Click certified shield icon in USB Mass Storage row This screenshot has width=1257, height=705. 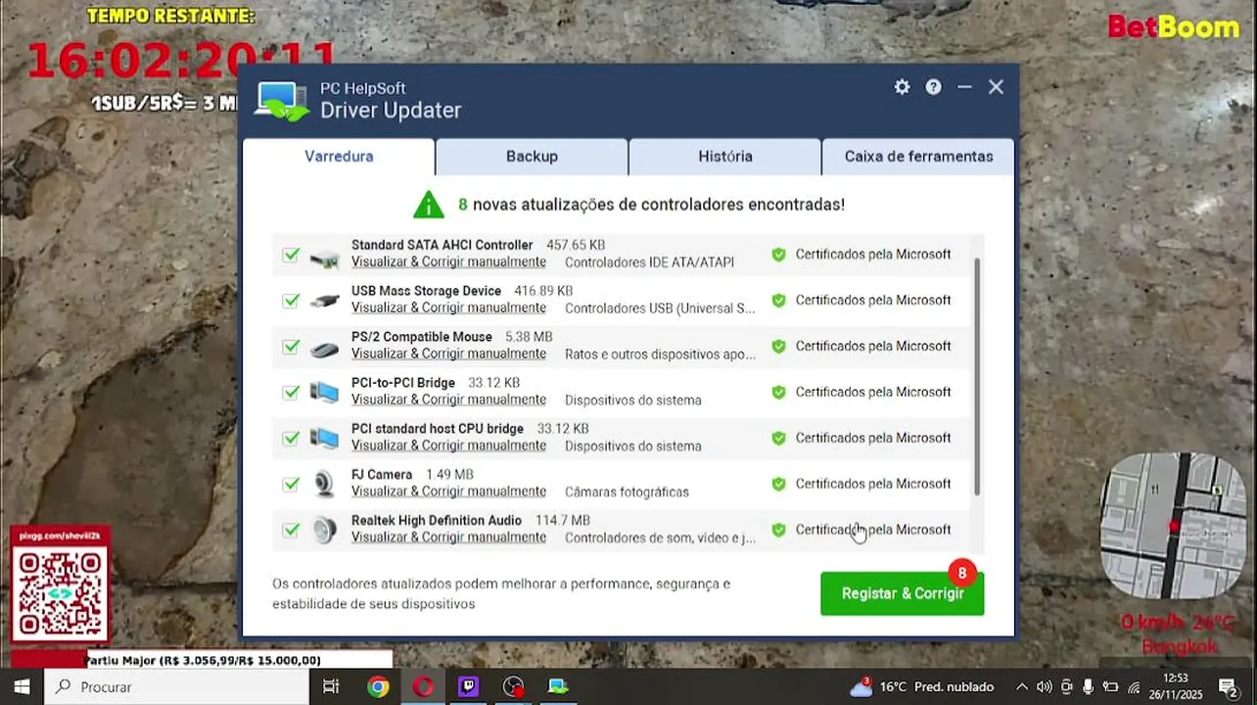tap(778, 301)
